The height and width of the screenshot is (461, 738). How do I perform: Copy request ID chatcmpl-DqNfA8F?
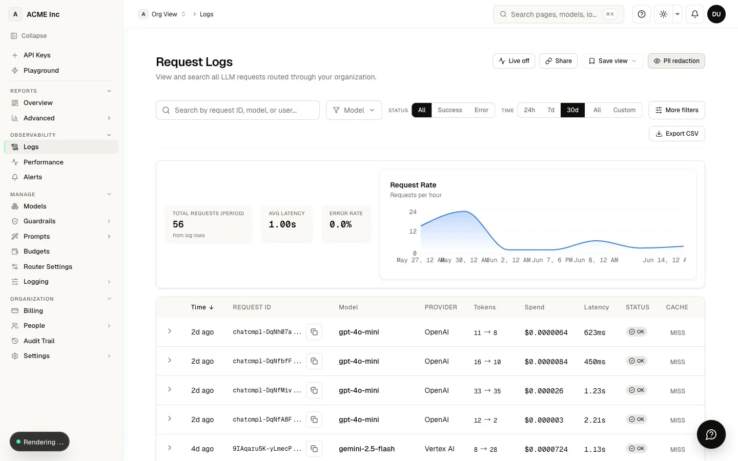[x=314, y=420]
